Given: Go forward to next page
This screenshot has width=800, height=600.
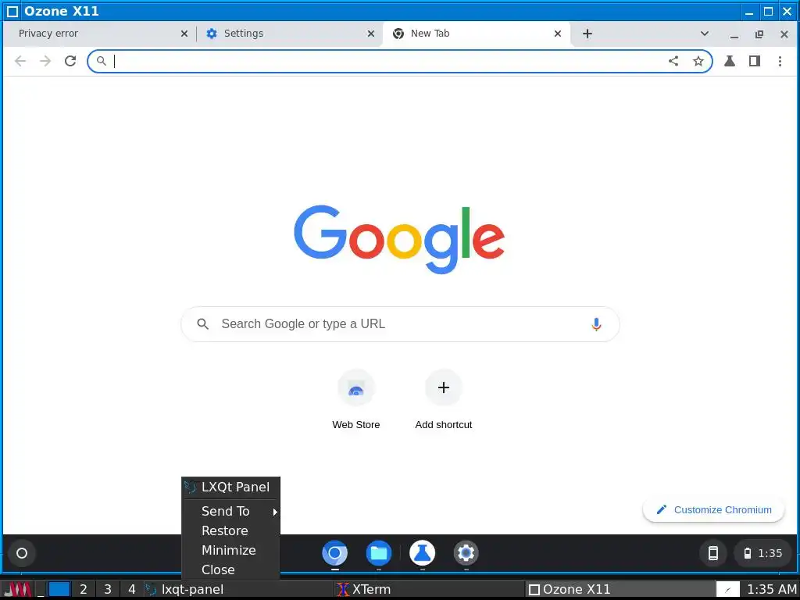Looking at the screenshot, I should (x=45, y=61).
